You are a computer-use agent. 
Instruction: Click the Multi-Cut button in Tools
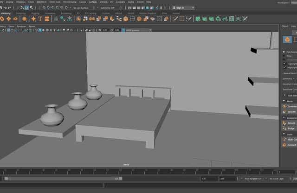click(x=290, y=140)
